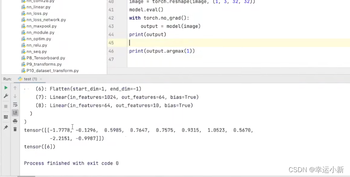350x177 pixels.
Task: Click Python file icon of nn_relu.py
Action: (x=23, y=45)
